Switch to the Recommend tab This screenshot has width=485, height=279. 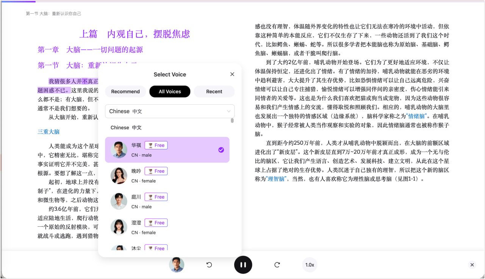coord(125,91)
